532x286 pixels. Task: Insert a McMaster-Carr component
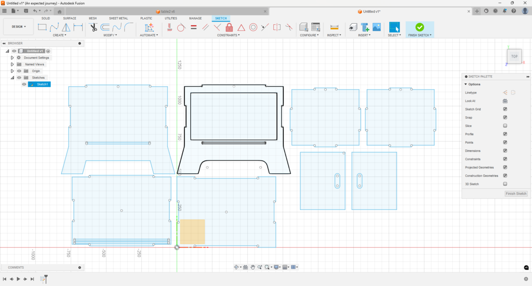click(365, 28)
